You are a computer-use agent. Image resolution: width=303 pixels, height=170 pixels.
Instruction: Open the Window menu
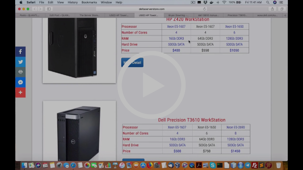[x=106, y=2]
